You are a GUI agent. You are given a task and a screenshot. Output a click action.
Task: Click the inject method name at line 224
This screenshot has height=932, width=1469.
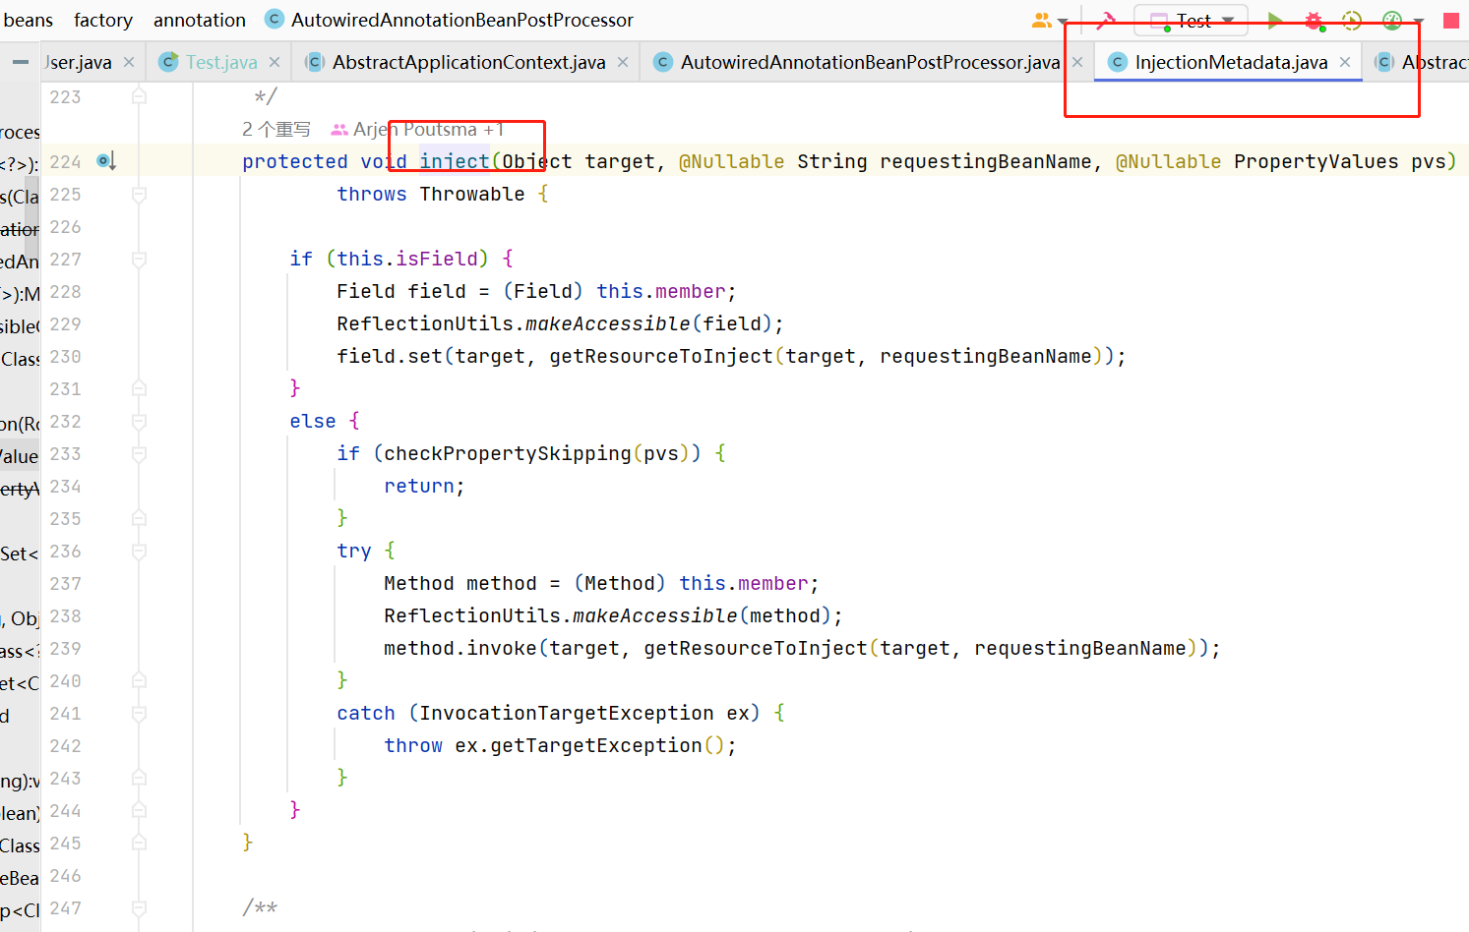(455, 161)
